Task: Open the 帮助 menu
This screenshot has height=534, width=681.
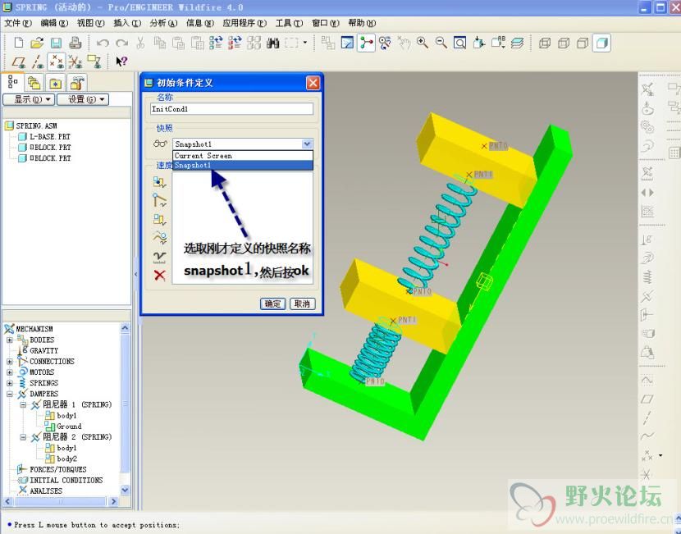Action: [362, 23]
